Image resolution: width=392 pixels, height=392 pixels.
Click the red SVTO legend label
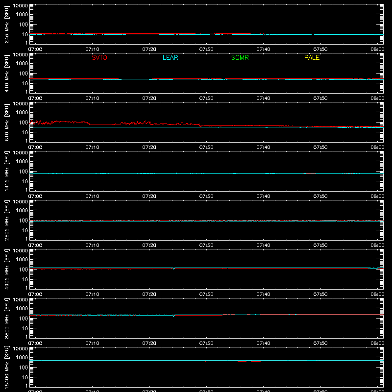tap(99, 57)
